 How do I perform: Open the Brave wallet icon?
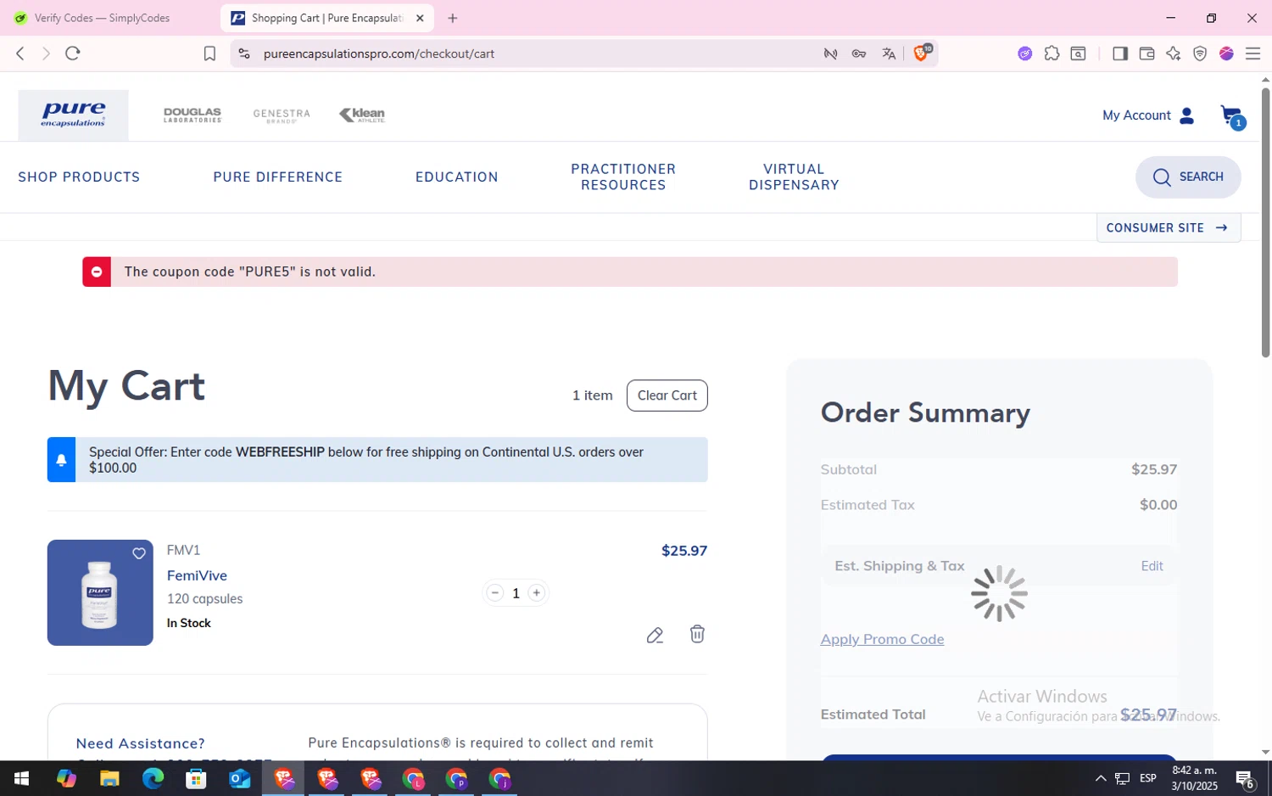tap(1146, 53)
